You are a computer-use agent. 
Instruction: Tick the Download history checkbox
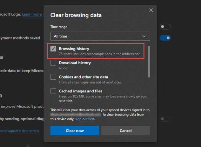[x=53, y=63]
